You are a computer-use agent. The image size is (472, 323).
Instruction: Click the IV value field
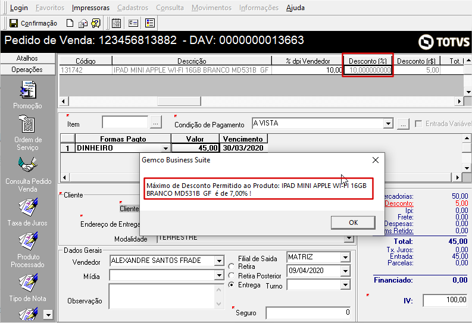click(445, 300)
